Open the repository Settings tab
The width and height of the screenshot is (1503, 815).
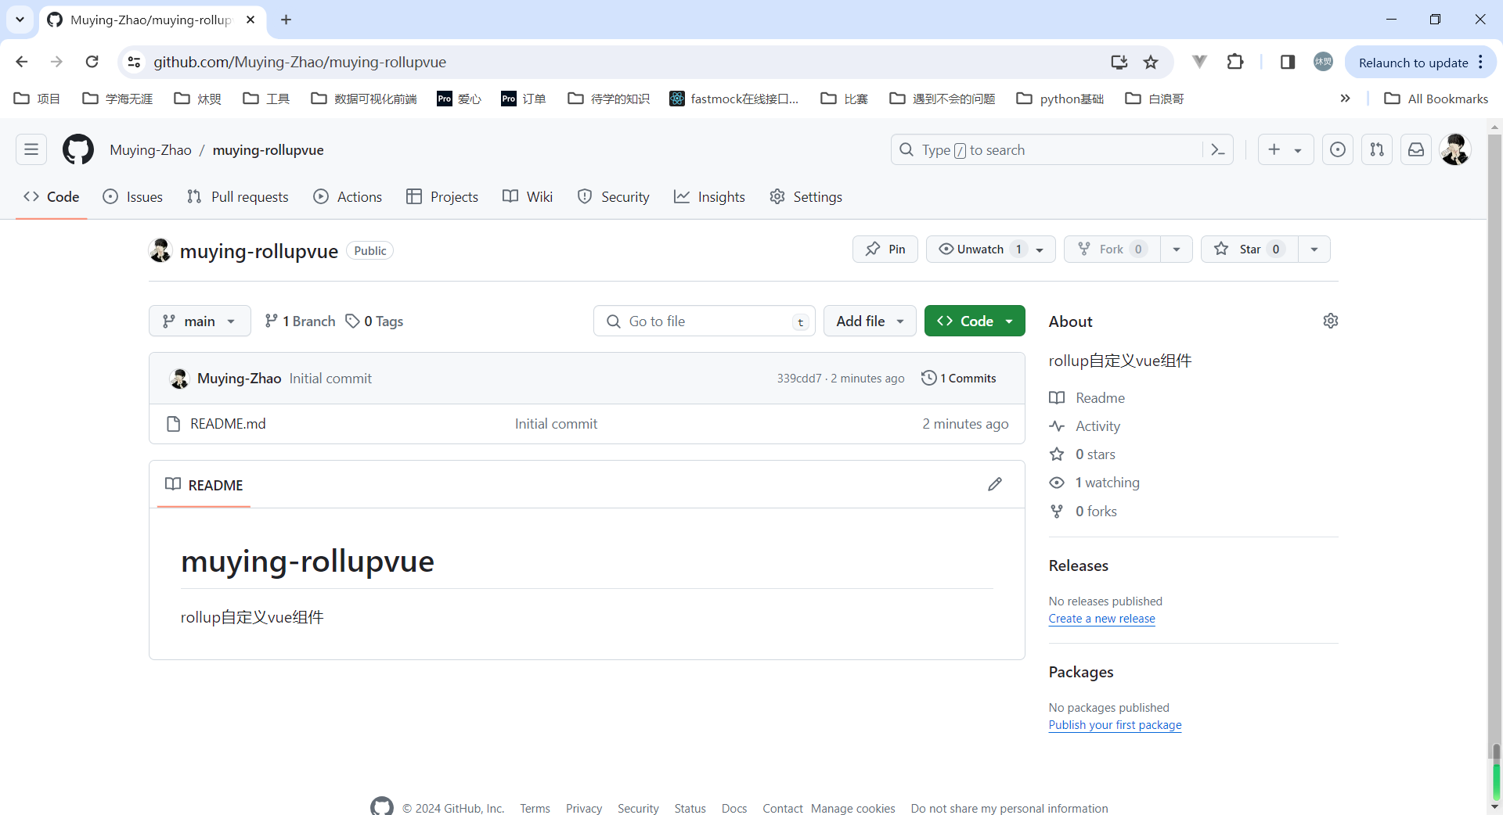[806, 197]
